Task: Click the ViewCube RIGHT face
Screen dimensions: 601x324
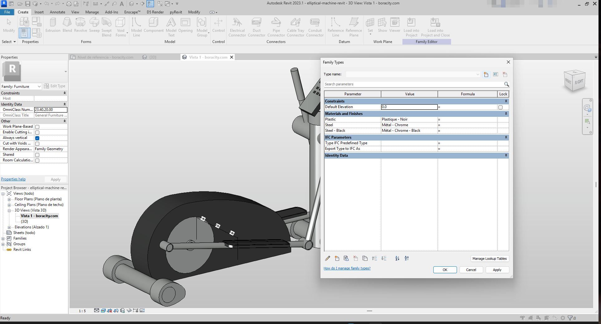Action: (x=579, y=82)
